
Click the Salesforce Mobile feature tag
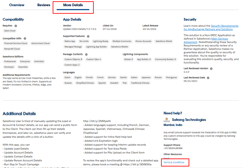click(x=120, y=47)
